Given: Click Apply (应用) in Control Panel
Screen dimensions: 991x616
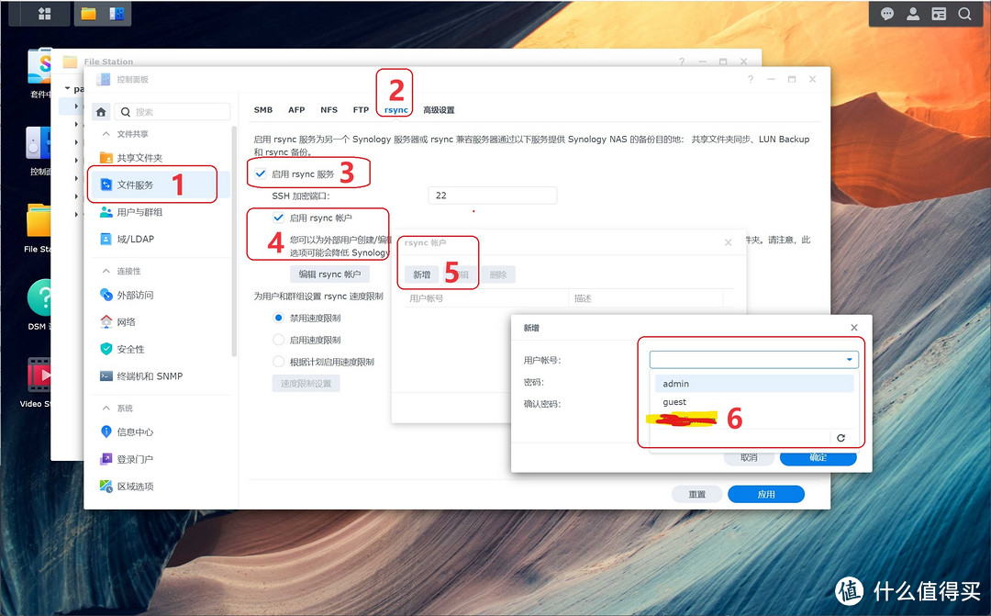Looking at the screenshot, I should [x=766, y=494].
